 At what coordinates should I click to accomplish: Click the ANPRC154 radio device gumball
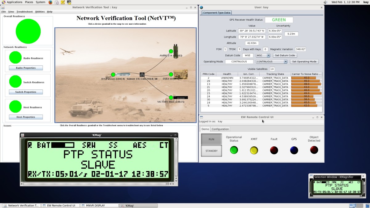(171, 51)
